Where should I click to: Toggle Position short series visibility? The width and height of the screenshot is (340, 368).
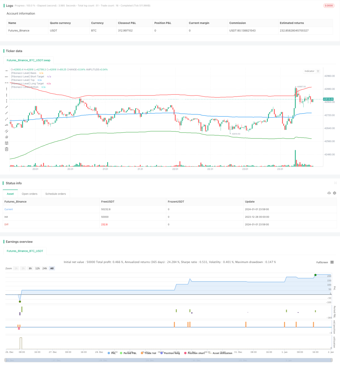pyautogui.click(x=194, y=353)
